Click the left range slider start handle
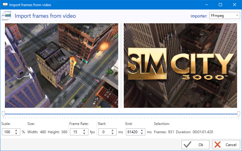The width and height of the screenshot is (242, 151). (x=3, y=114)
